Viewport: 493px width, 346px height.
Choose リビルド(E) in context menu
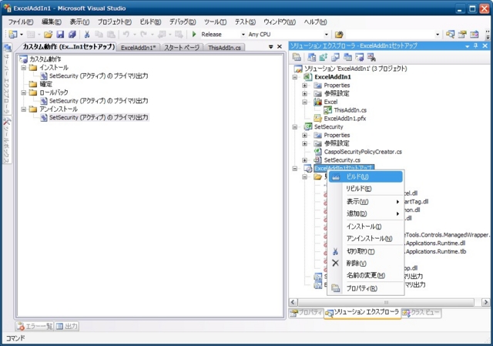pyautogui.click(x=366, y=189)
